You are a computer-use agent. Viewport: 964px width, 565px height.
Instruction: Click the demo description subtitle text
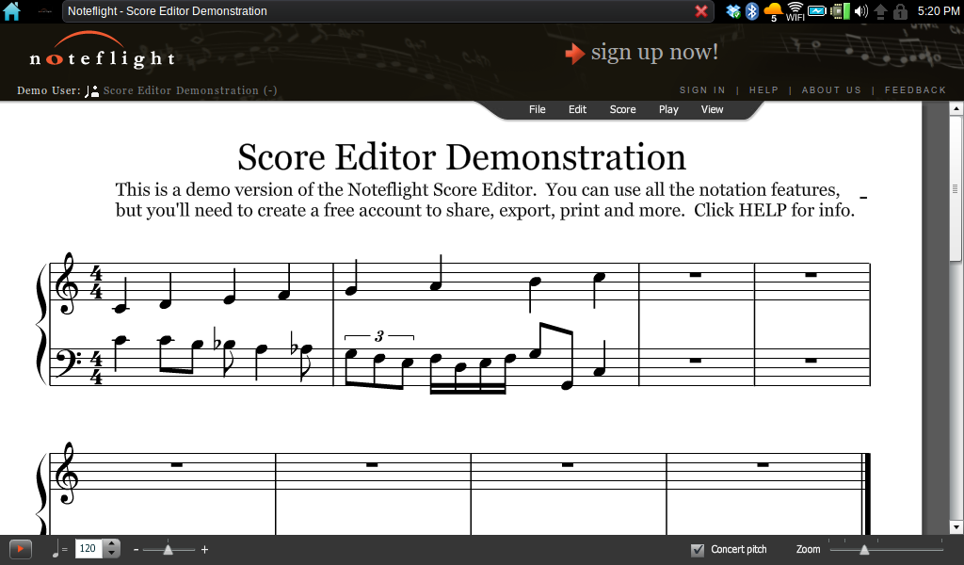click(485, 200)
